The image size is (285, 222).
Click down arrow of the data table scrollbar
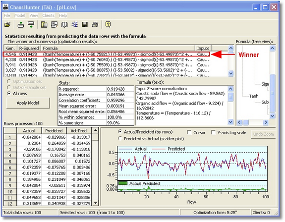(96, 203)
